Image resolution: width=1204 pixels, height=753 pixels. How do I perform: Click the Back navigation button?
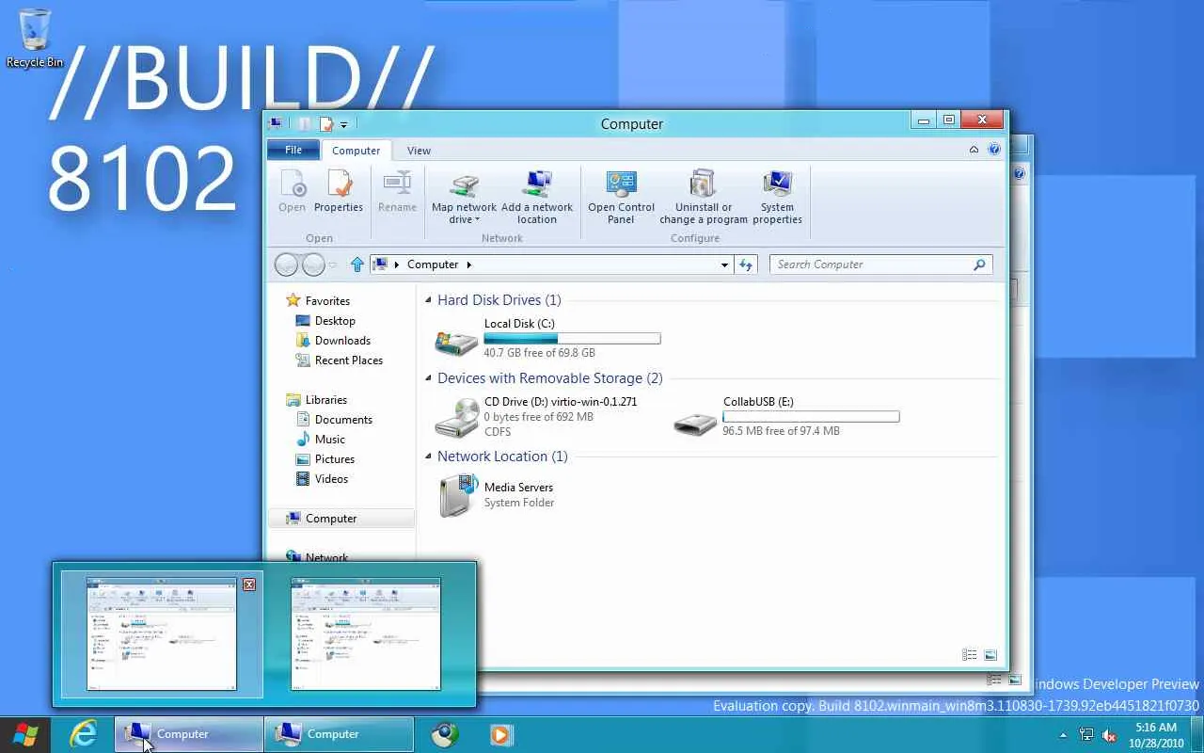pos(286,265)
